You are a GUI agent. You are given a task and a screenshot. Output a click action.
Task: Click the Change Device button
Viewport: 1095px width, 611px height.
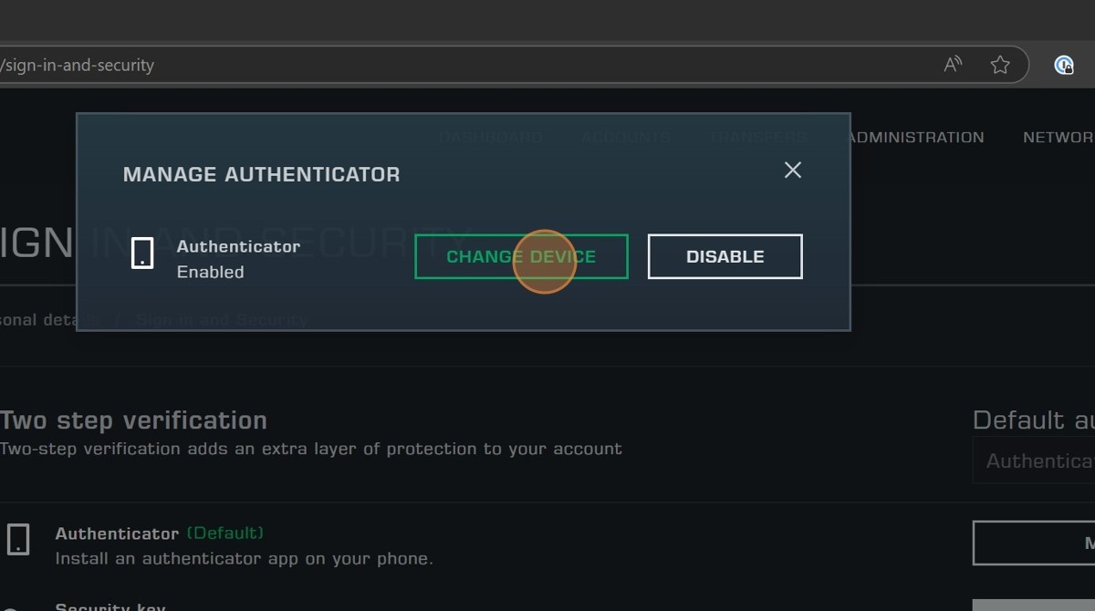[521, 257]
